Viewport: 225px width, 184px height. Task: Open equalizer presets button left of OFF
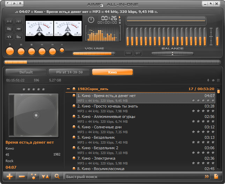128,53
